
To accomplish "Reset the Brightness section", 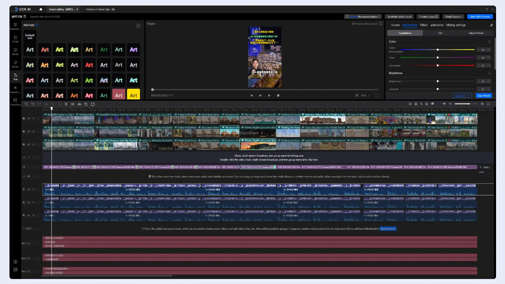I will point(489,73).
